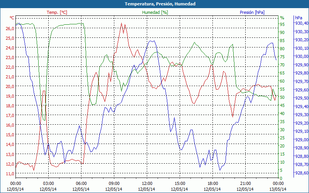Screen dimensions: 309x193
Task: Select humidity axis value '50'
Action: (x=282, y=97)
